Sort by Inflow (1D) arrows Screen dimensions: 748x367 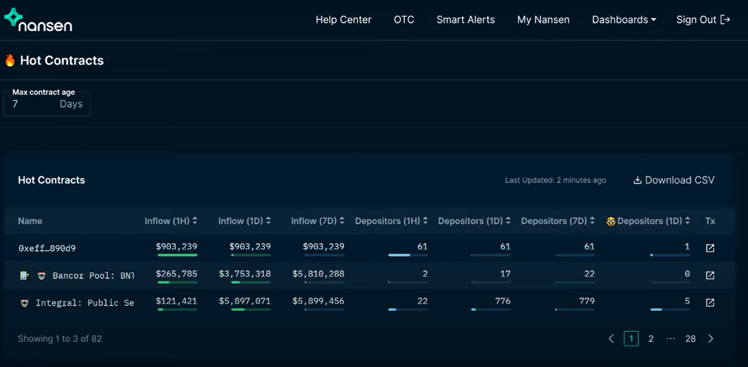(x=268, y=221)
